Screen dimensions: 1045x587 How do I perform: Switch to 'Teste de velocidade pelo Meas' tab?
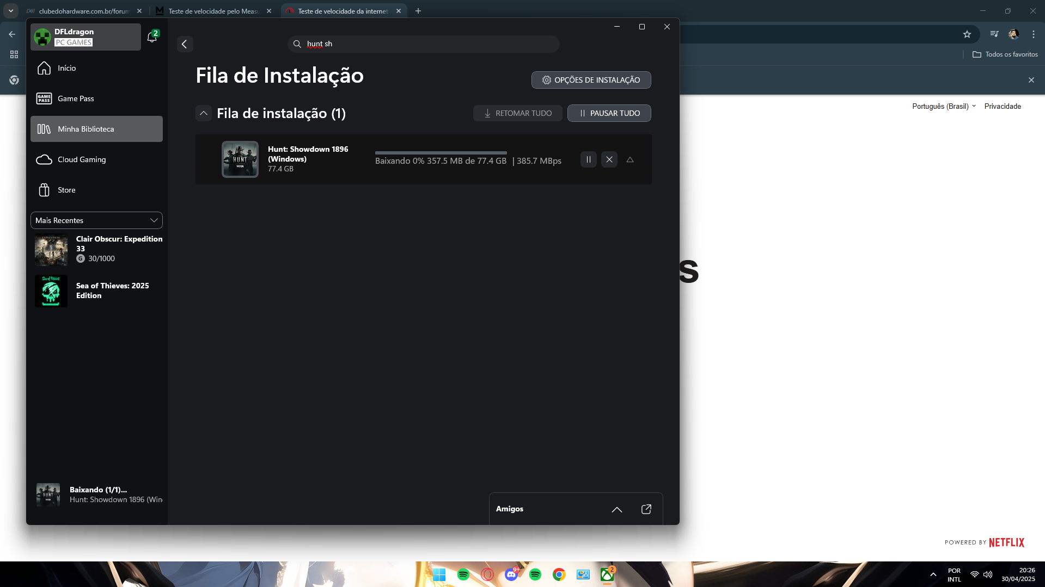tap(212, 11)
